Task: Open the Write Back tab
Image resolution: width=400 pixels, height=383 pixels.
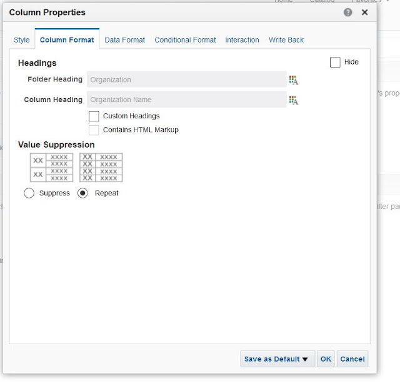Action: click(286, 40)
